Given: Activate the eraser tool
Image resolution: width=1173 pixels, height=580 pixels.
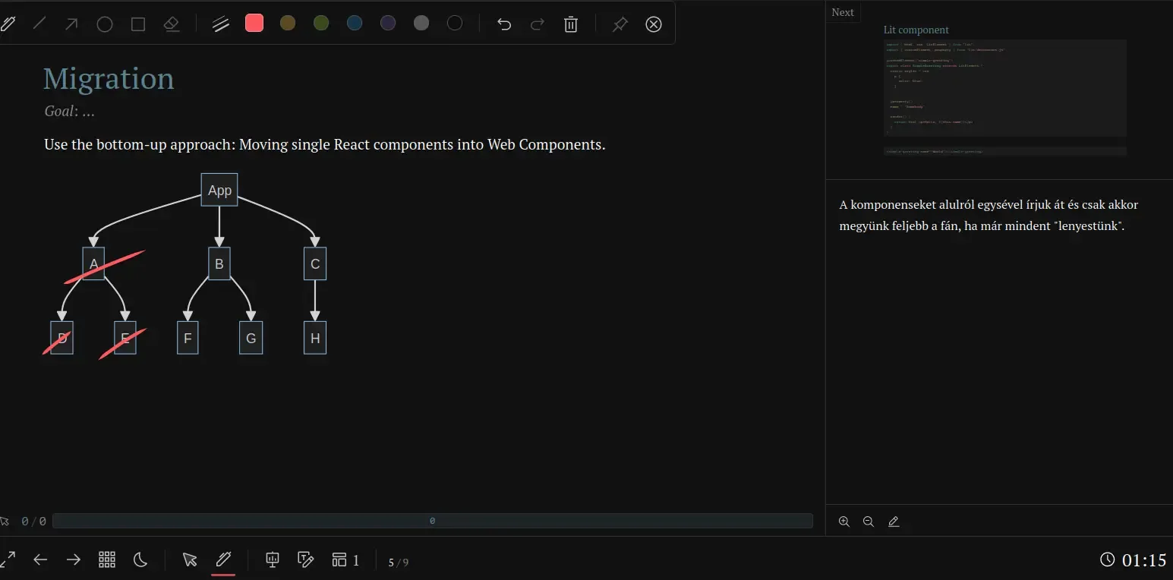Looking at the screenshot, I should click(172, 24).
